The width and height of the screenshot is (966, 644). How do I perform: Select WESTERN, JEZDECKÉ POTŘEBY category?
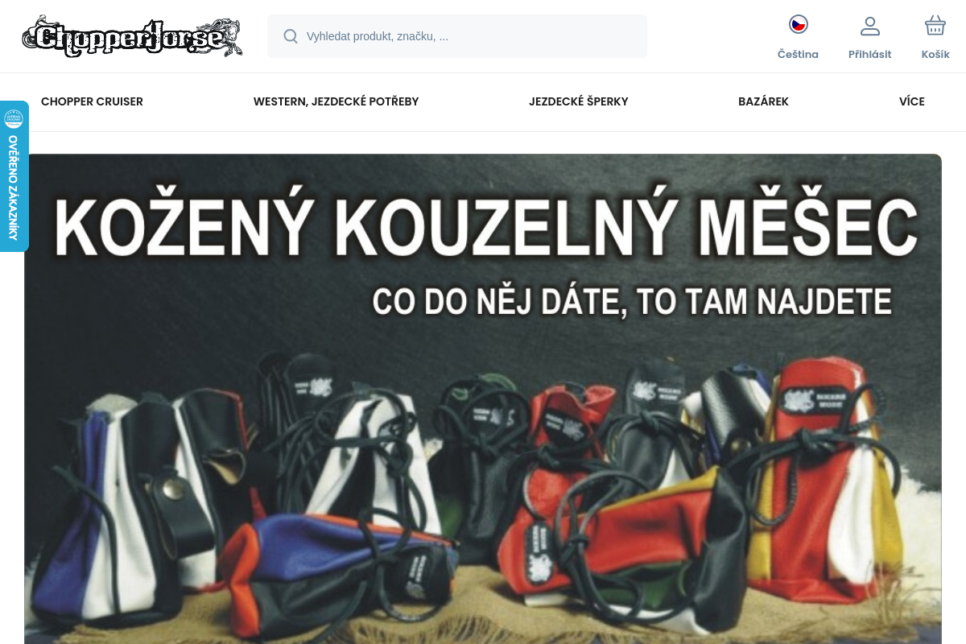pos(336,101)
